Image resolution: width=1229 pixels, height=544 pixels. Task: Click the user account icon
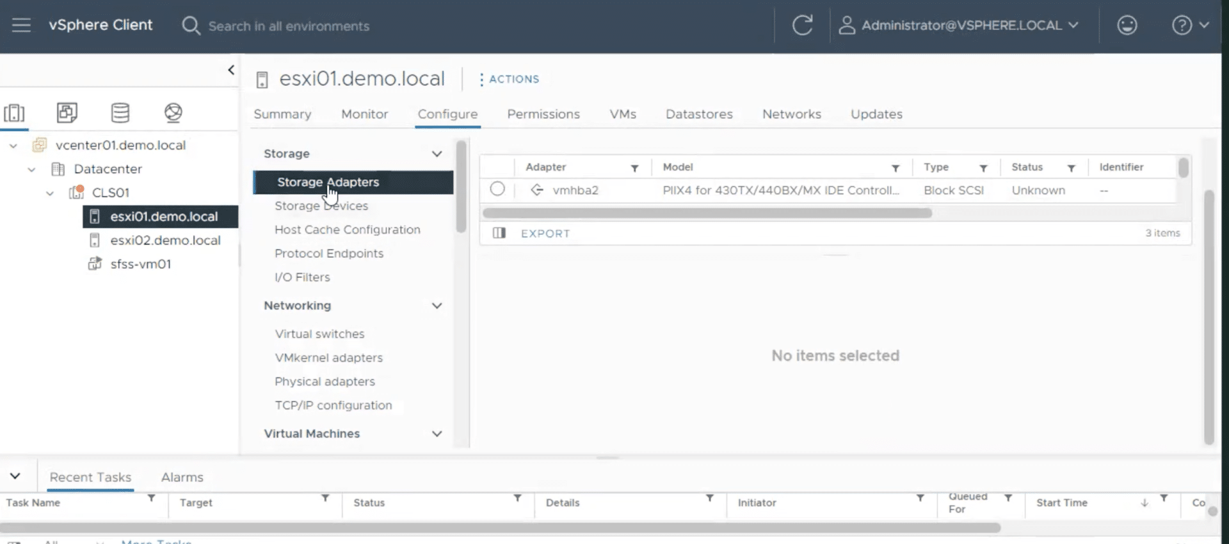(x=847, y=26)
